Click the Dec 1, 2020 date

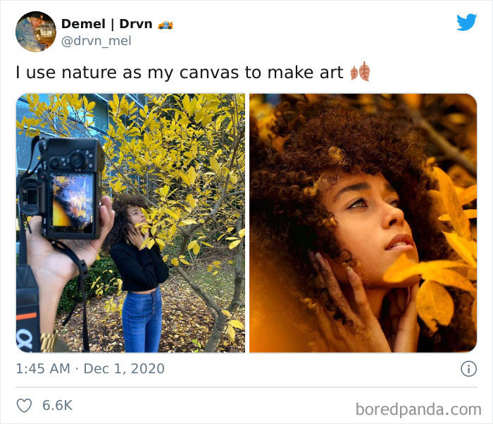pos(124,368)
